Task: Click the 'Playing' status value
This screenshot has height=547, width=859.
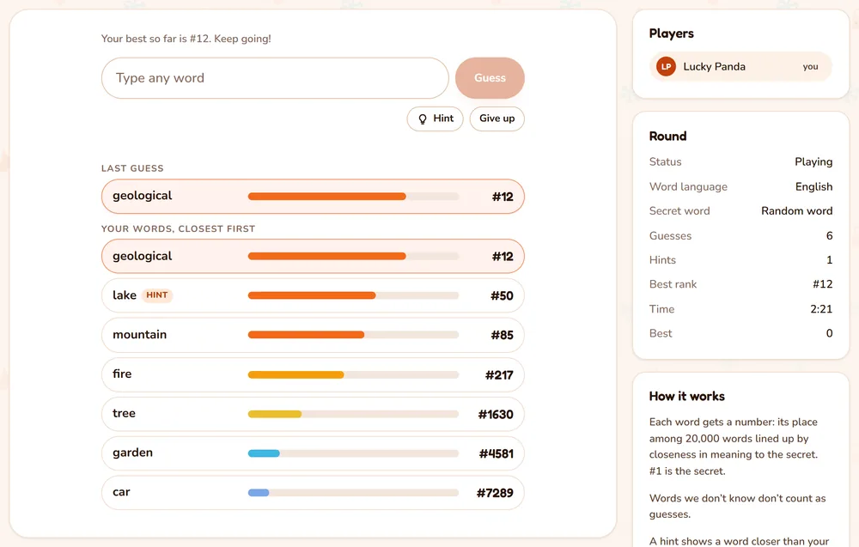Action: tap(813, 162)
